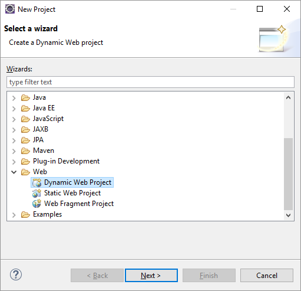Click the Eclipse icon in title bar
The image size is (301, 291).
pyautogui.click(x=10, y=9)
